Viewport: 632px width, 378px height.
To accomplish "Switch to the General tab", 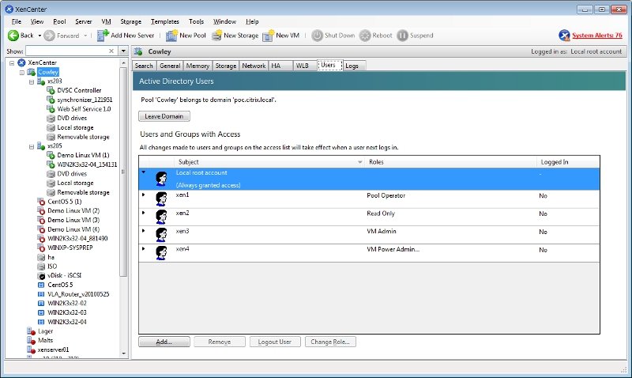I will 170,66.
